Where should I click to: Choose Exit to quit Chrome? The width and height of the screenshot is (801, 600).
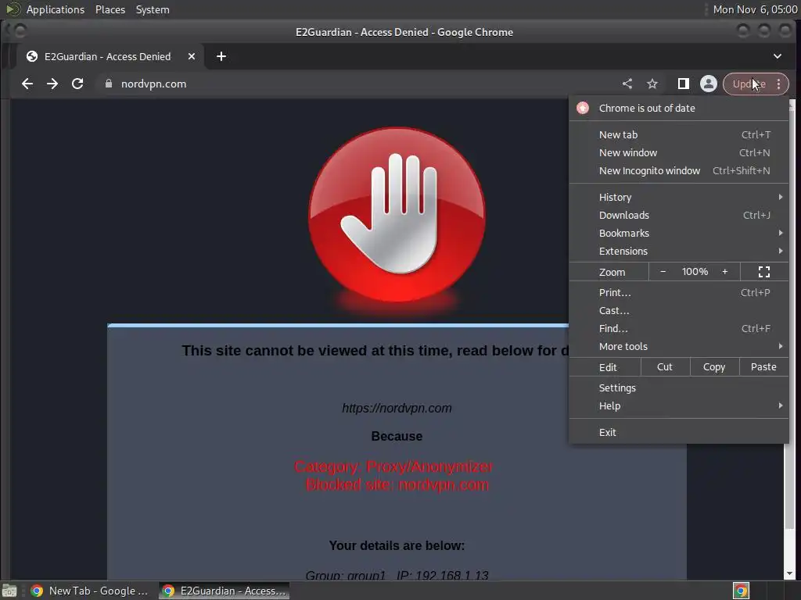pos(678,432)
